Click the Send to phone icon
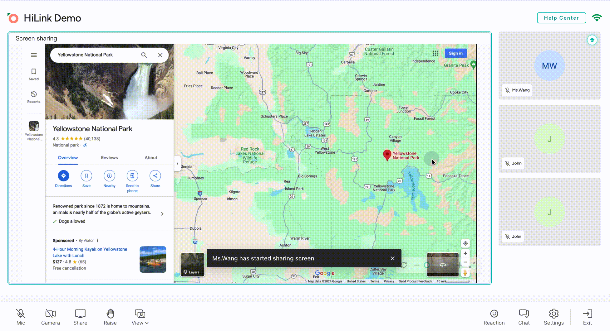 (x=132, y=176)
